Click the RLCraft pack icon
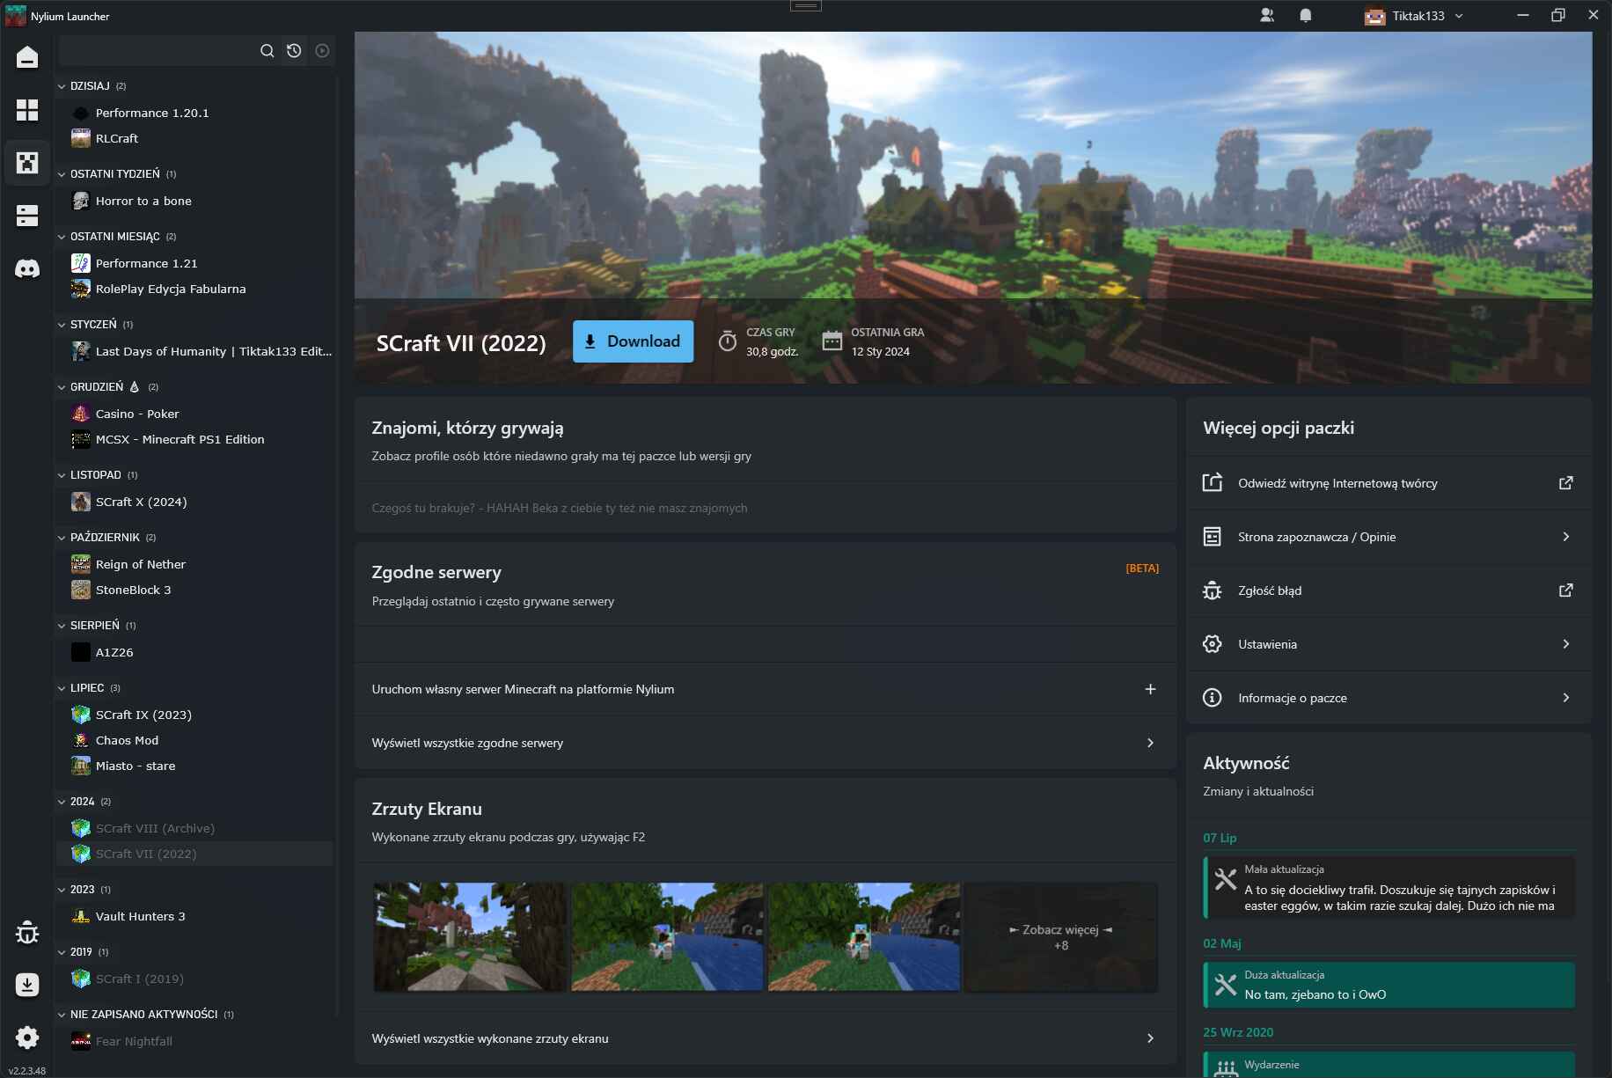Viewport: 1612px width, 1078px height. [x=81, y=138]
